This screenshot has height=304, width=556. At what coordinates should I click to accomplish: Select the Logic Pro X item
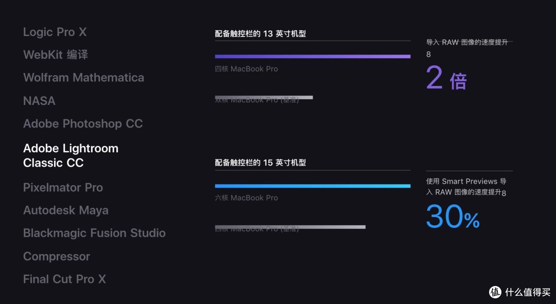click(x=55, y=32)
